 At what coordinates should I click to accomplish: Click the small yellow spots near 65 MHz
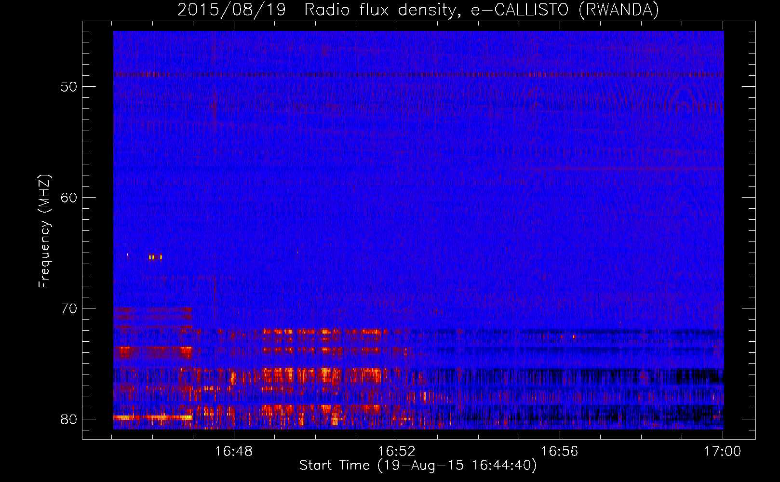tap(155, 257)
